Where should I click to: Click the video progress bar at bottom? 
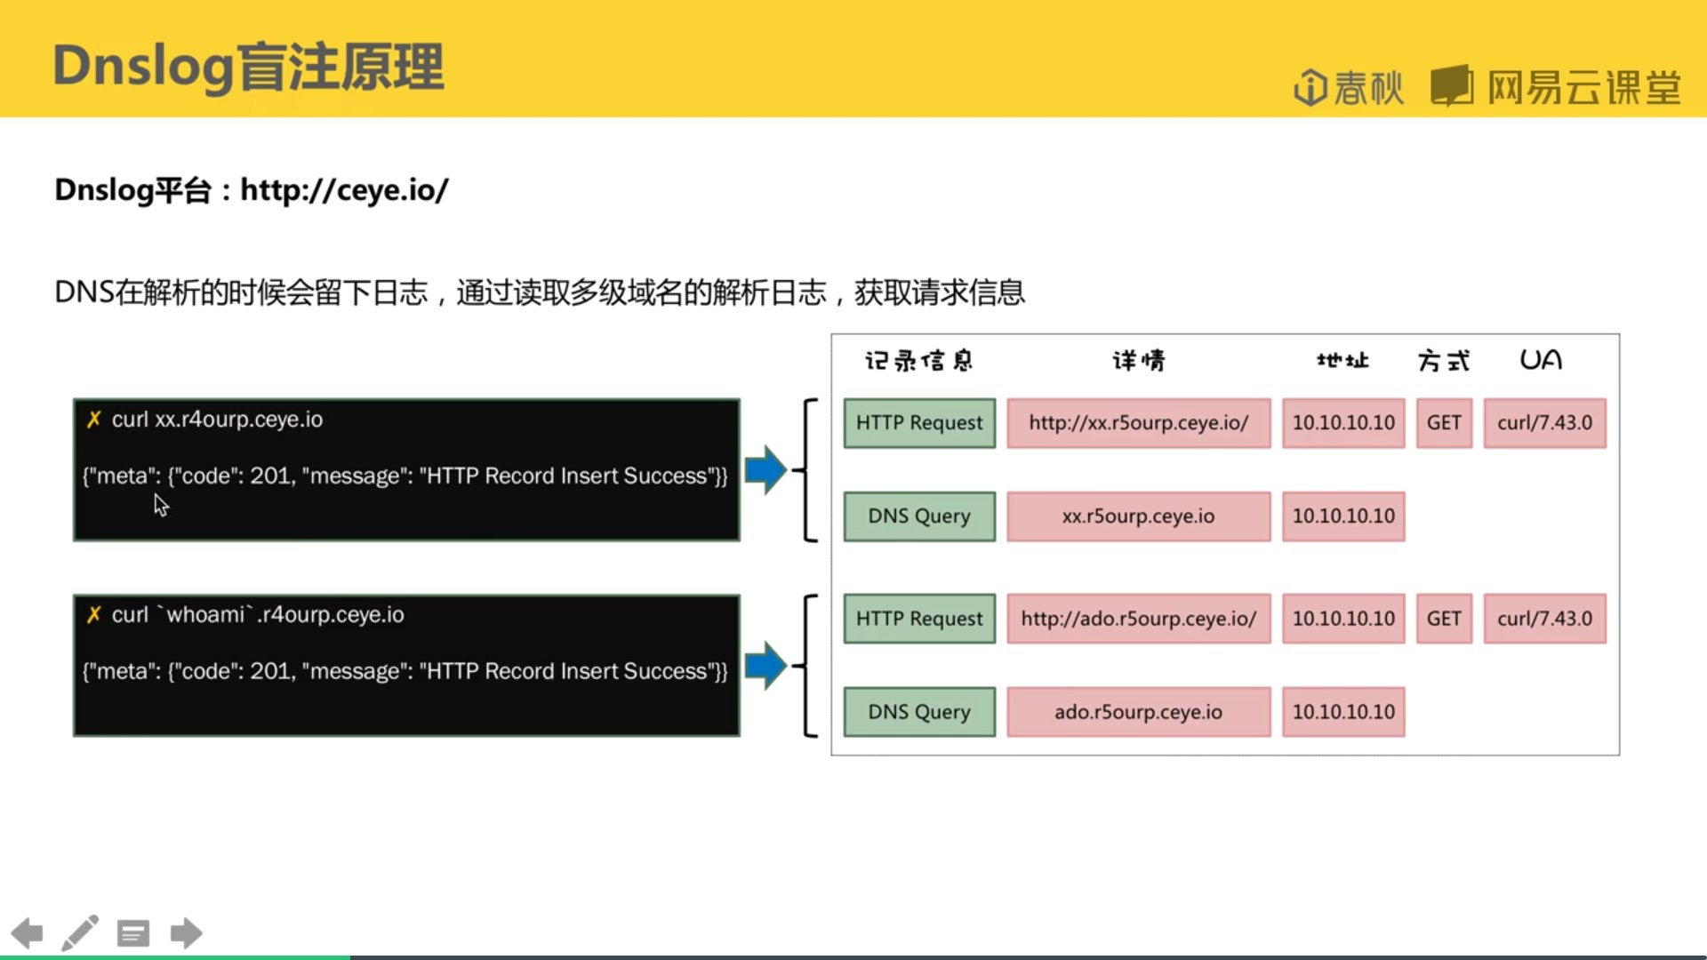click(x=853, y=956)
